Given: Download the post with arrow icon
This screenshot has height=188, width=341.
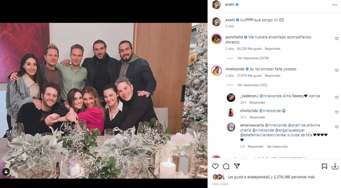Looking at the screenshot, I should coord(335,166).
